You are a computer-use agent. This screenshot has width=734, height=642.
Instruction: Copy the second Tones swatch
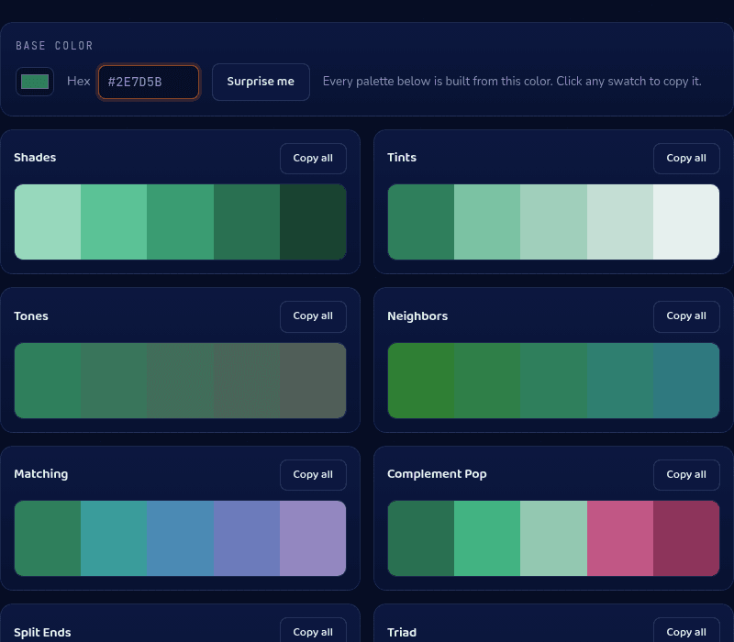point(114,381)
